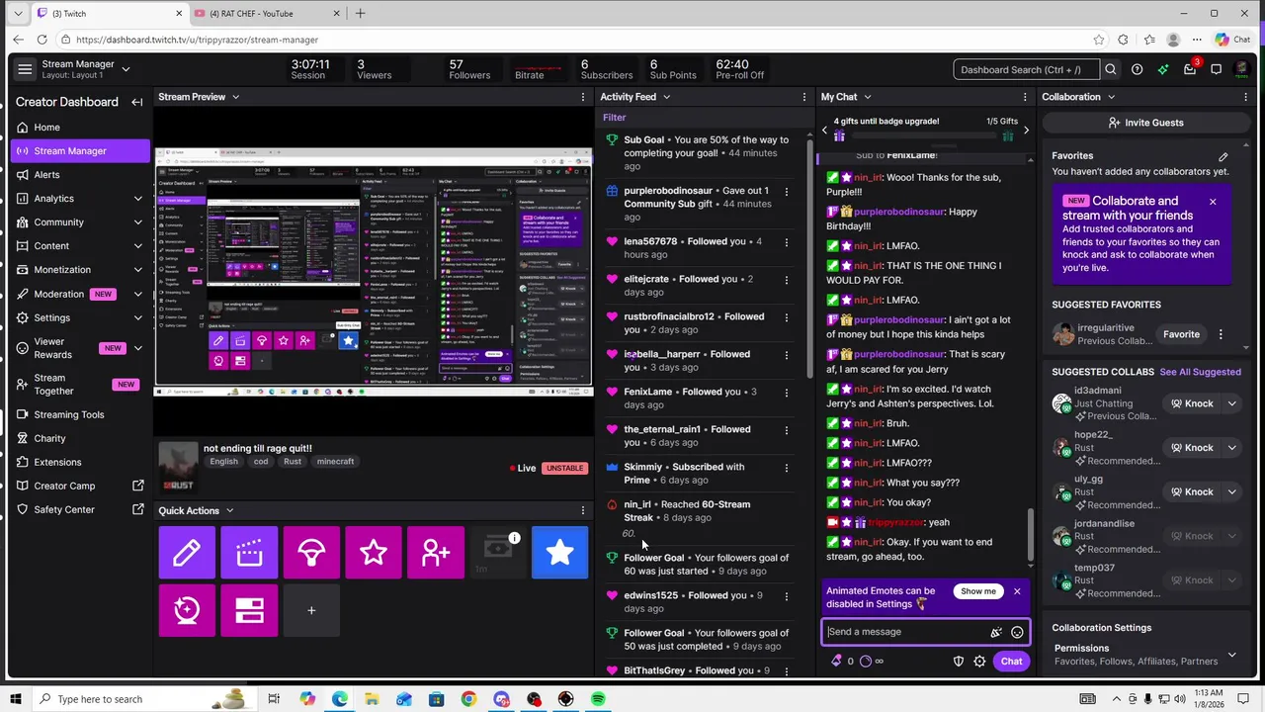This screenshot has width=1265, height=712.
Task: Click Show me for Animated Emotes
Action: [978, 591]
